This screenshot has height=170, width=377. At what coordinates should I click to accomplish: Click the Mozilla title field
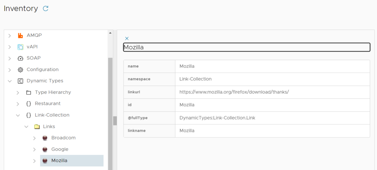coord(246,47)
